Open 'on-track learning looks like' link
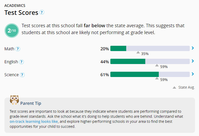Screen dimensions: 199x136 click(34, 121)
